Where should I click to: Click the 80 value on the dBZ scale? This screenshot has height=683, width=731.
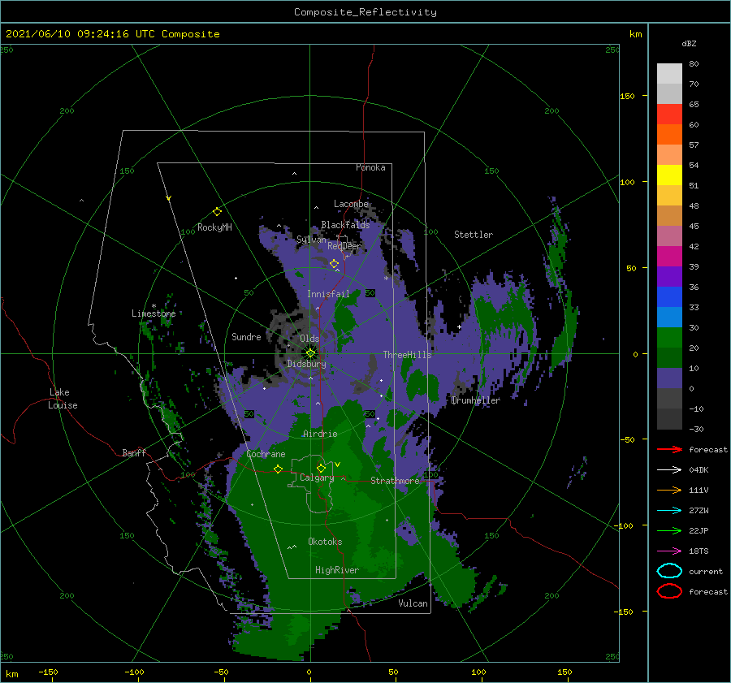coord(694,64)
